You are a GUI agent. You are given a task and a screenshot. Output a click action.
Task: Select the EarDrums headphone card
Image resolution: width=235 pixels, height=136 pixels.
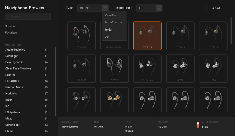(147, 69)
